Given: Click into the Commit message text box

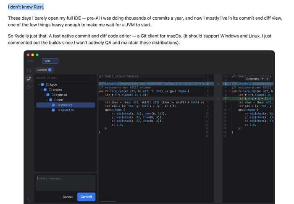Looking at the screenshot, I should tap(66, 183).
